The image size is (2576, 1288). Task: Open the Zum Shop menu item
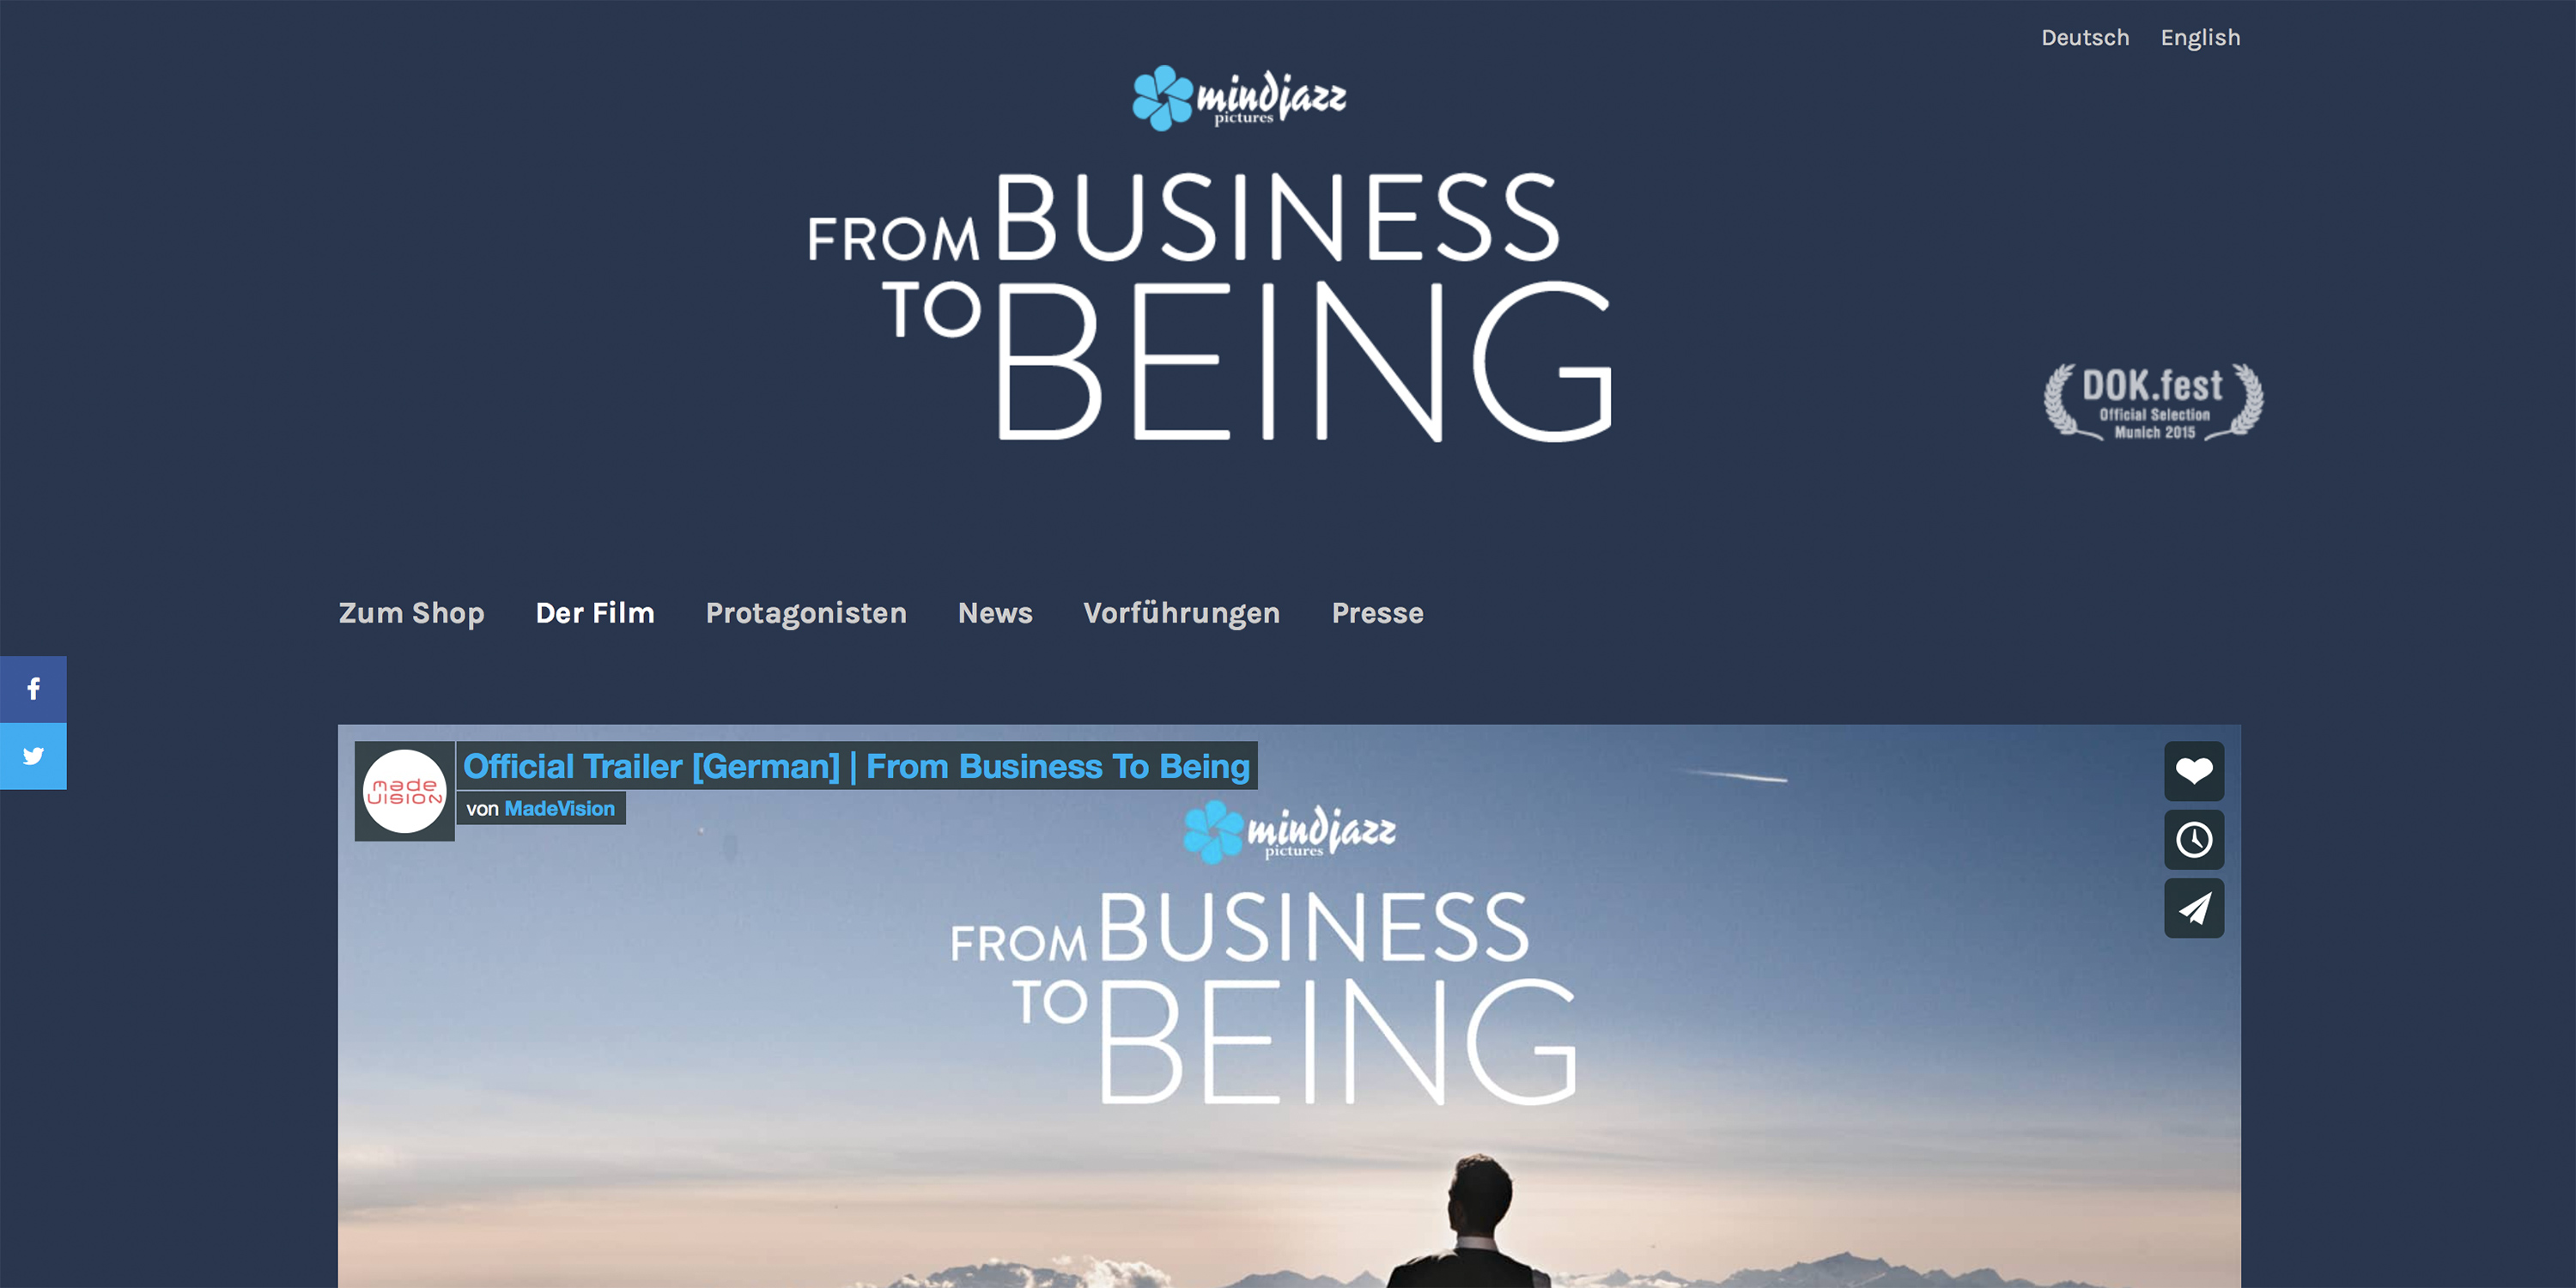[411, 613]
